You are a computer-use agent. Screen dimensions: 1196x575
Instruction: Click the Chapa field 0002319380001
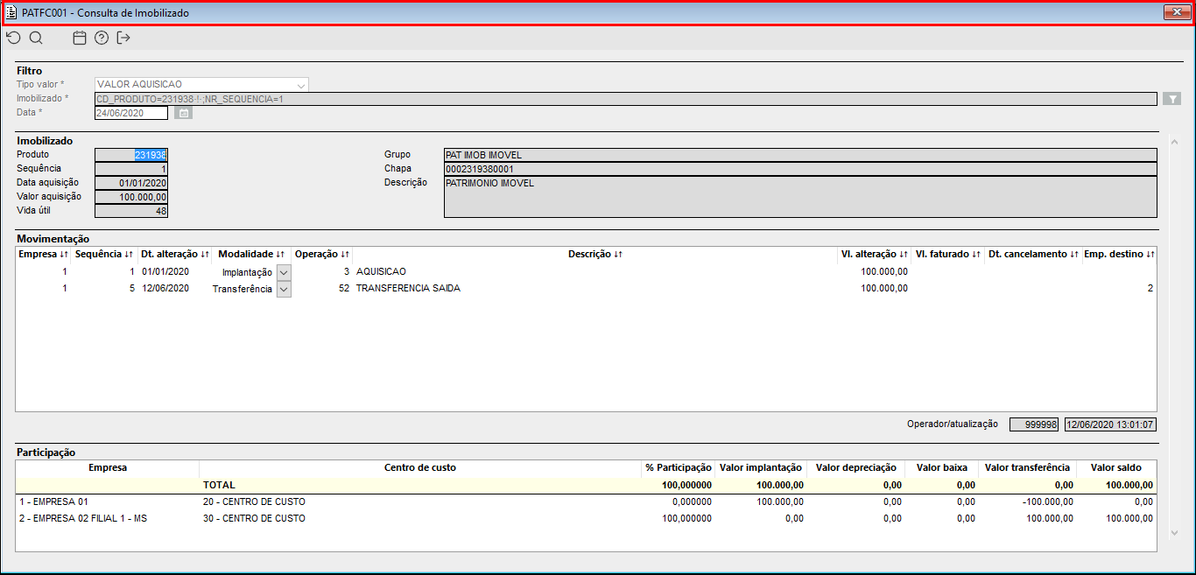(x=800, y=169)
